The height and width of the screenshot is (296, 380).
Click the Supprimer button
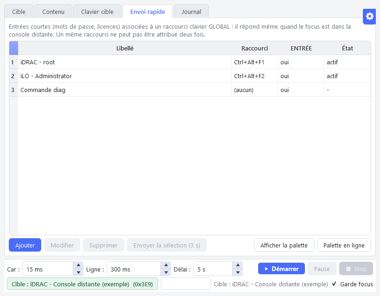coord(103,245)
